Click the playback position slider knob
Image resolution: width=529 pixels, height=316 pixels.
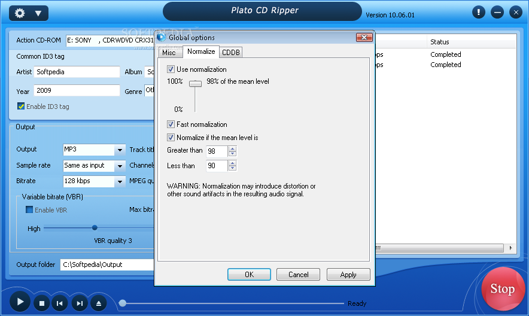123,303
